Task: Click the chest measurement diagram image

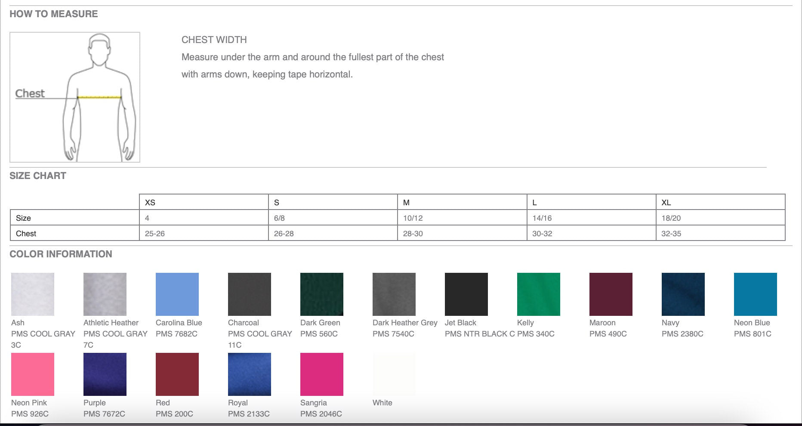Action: pos(75,97)
